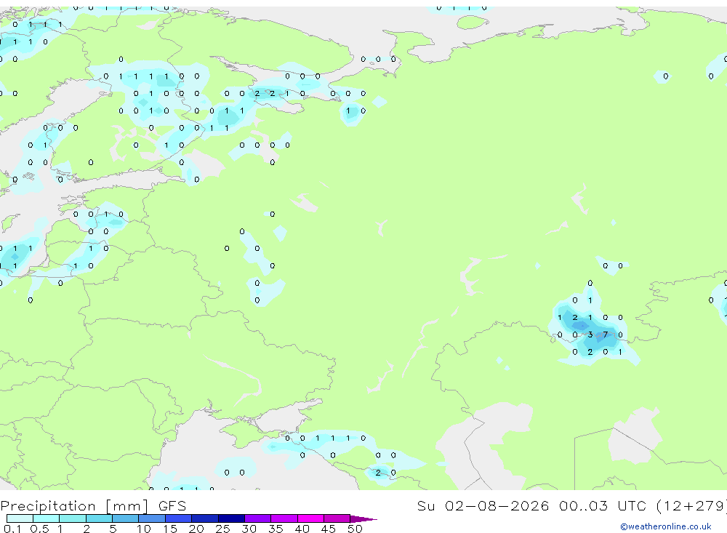Click the weatheronline.co.uk copyright link

click(666, 526)
